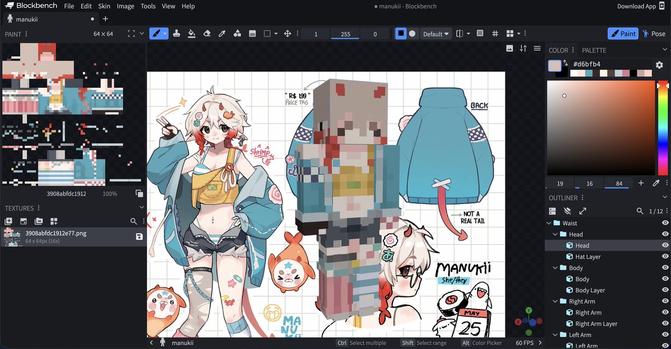Click the Add Group icon in Outliner
This screenshot has height=349, width=671.
click(x=552, y=211)
